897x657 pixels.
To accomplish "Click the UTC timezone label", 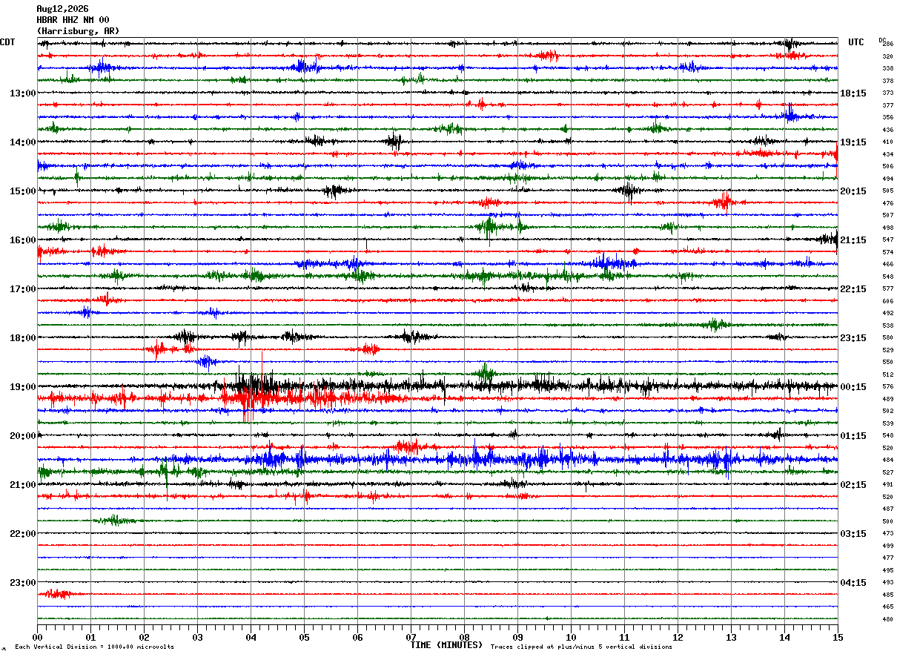I will pos(856,42).
